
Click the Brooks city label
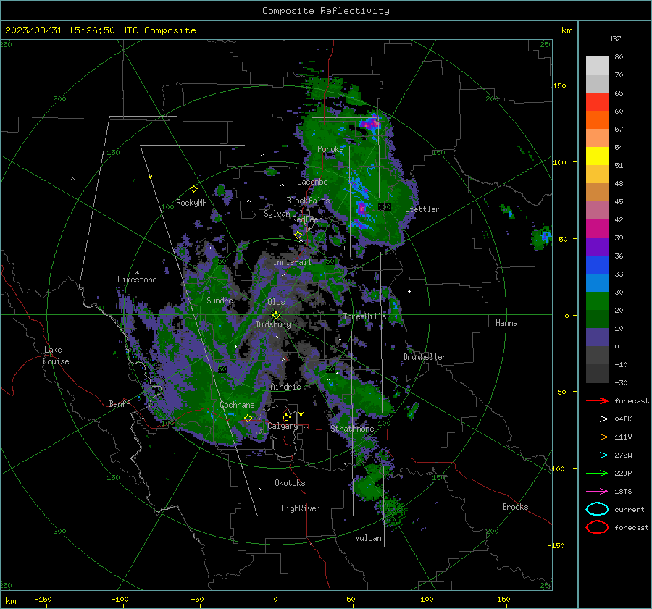coord(515,507)
